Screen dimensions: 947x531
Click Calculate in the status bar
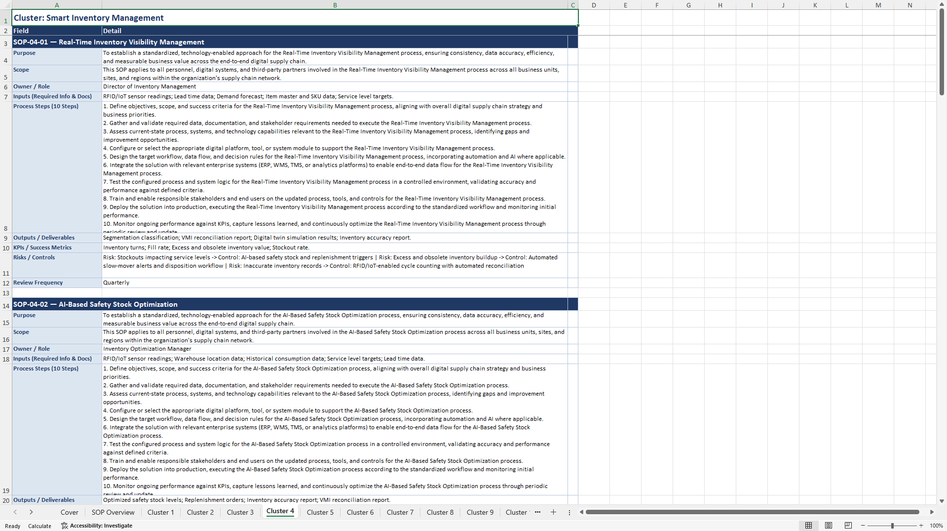(39, 526)
